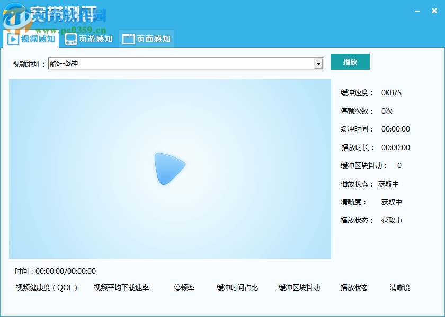Click the big play icon in video area
The height and width of the screenshot is (317, 445).
[x=170, y=169]
